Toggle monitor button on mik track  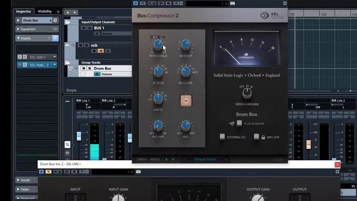pyautogui.click(x=100, y=51)
